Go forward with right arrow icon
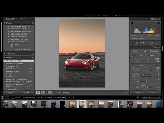The width and height of the screenshot is (164, 123). coord(19,98)
